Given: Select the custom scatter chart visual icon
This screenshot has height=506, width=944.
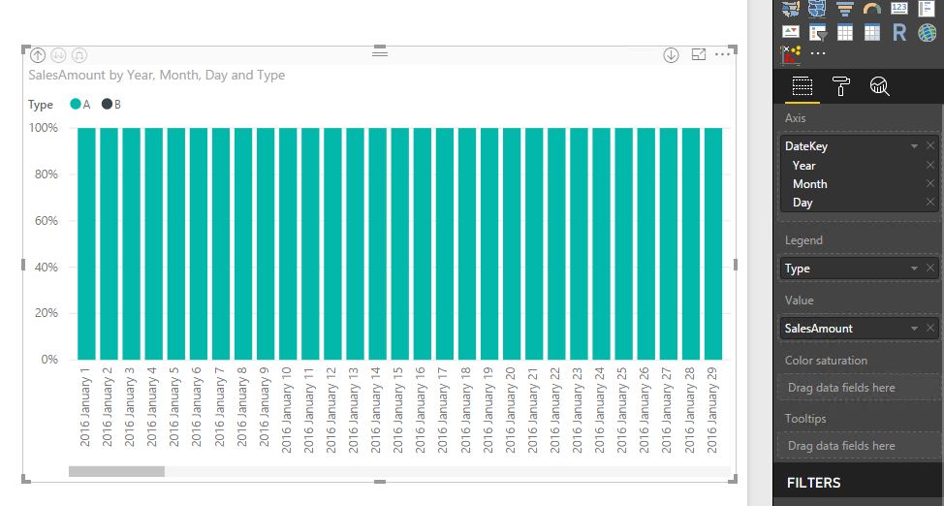Looking at the screenshot, I should coord(791,55).
